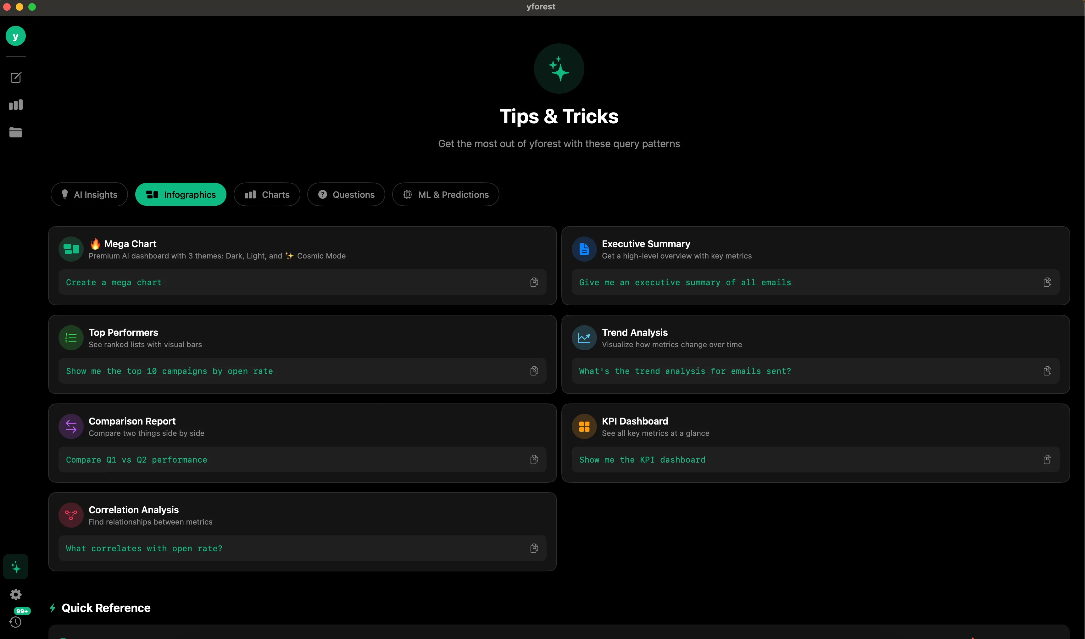Image resolution: width=1085 pixels, height=639 pixels.
Task: Click the large sparkle icon above Tips & Tricks
Action: [x=559, y=69]
